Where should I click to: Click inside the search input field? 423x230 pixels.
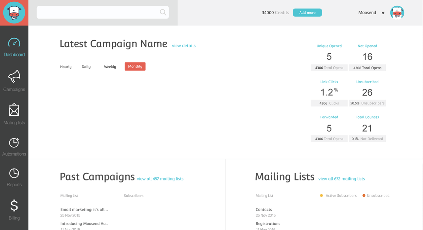[98, 13]
